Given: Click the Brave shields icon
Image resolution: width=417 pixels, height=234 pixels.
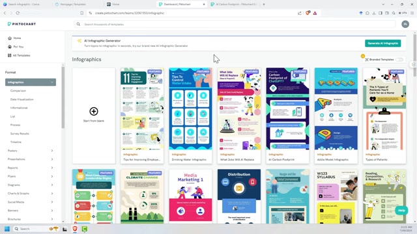Looking at the screenshot, I should [308, 13].
